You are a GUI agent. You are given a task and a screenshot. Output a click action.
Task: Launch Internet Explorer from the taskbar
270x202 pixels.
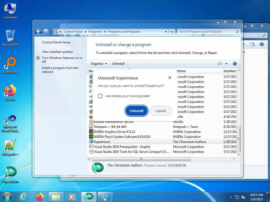pos(23,197)
